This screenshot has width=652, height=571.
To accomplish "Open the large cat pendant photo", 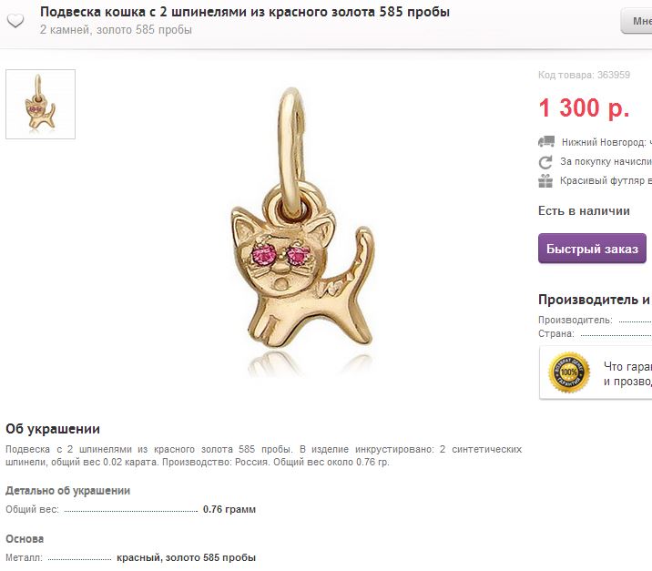I will click(302, 230).
